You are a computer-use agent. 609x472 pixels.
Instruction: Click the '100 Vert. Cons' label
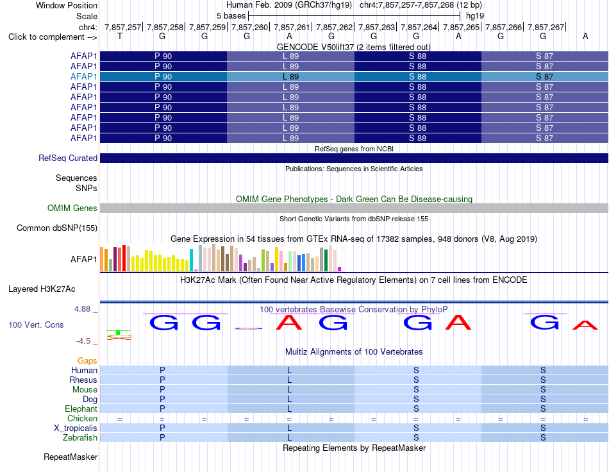36,324
